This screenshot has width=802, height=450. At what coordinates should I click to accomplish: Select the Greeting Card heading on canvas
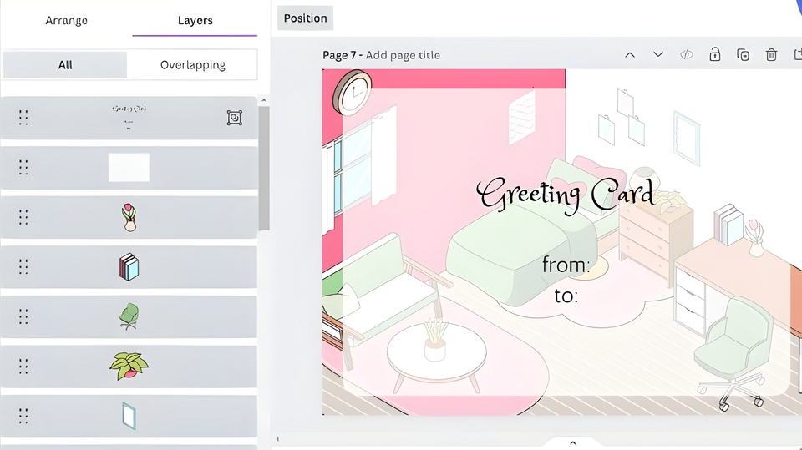coord(566,195)
